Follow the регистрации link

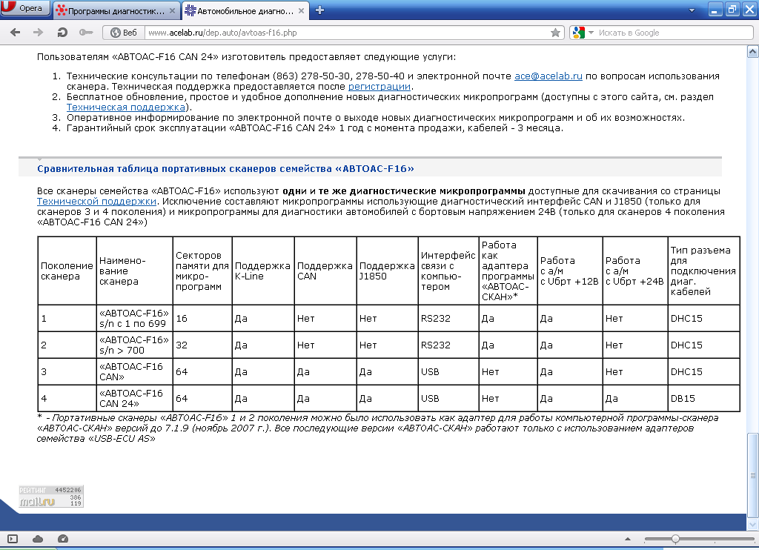(x=379, y=86)
